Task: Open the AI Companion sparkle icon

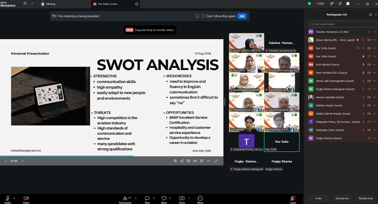Action: pyautogui.click(x=340, y=3)
